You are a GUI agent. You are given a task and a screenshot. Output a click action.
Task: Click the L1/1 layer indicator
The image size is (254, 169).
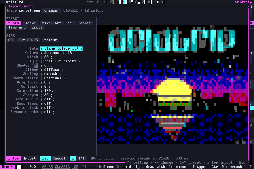pos(87,167)
